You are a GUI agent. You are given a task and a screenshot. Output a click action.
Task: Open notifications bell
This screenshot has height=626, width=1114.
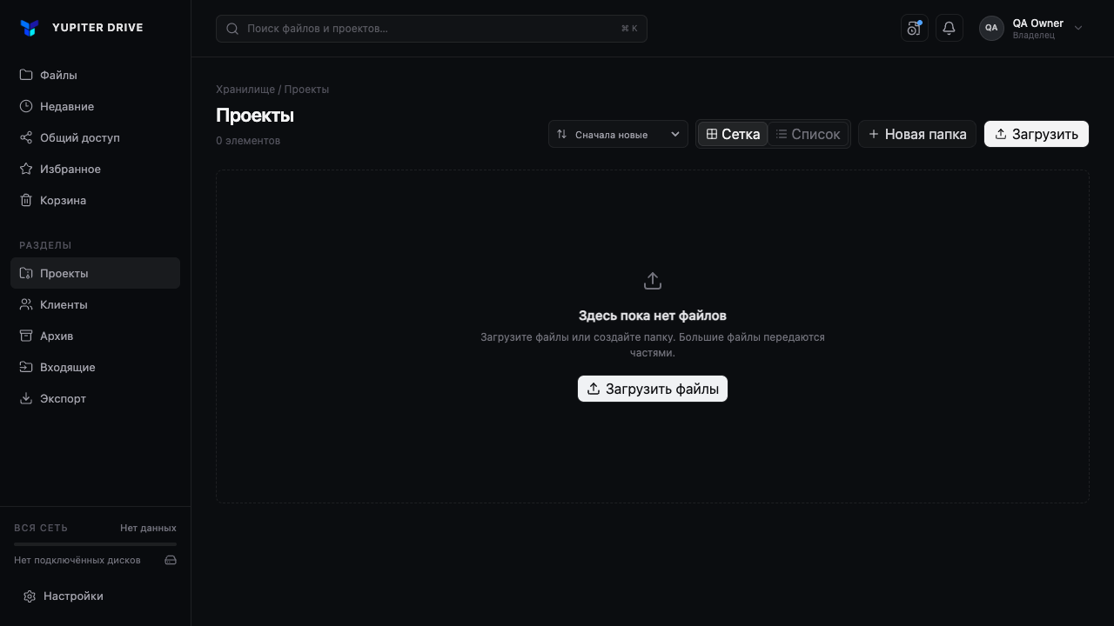[x=950, y=28]
